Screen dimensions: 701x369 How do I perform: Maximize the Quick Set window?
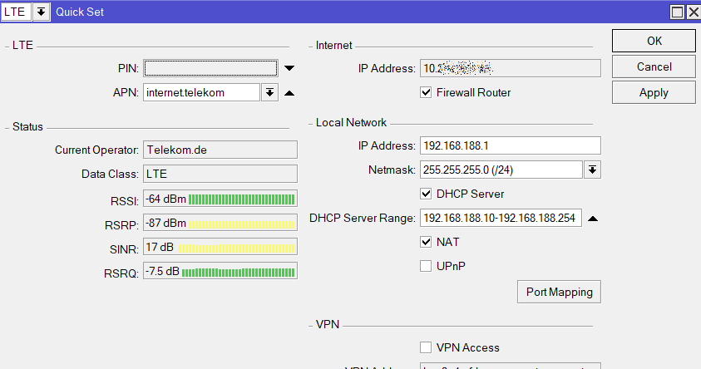click(678, 12)
